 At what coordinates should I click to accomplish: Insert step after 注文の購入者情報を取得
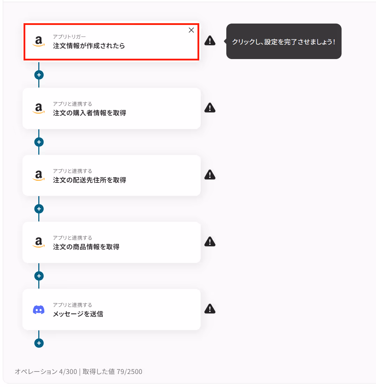(39, 142)
